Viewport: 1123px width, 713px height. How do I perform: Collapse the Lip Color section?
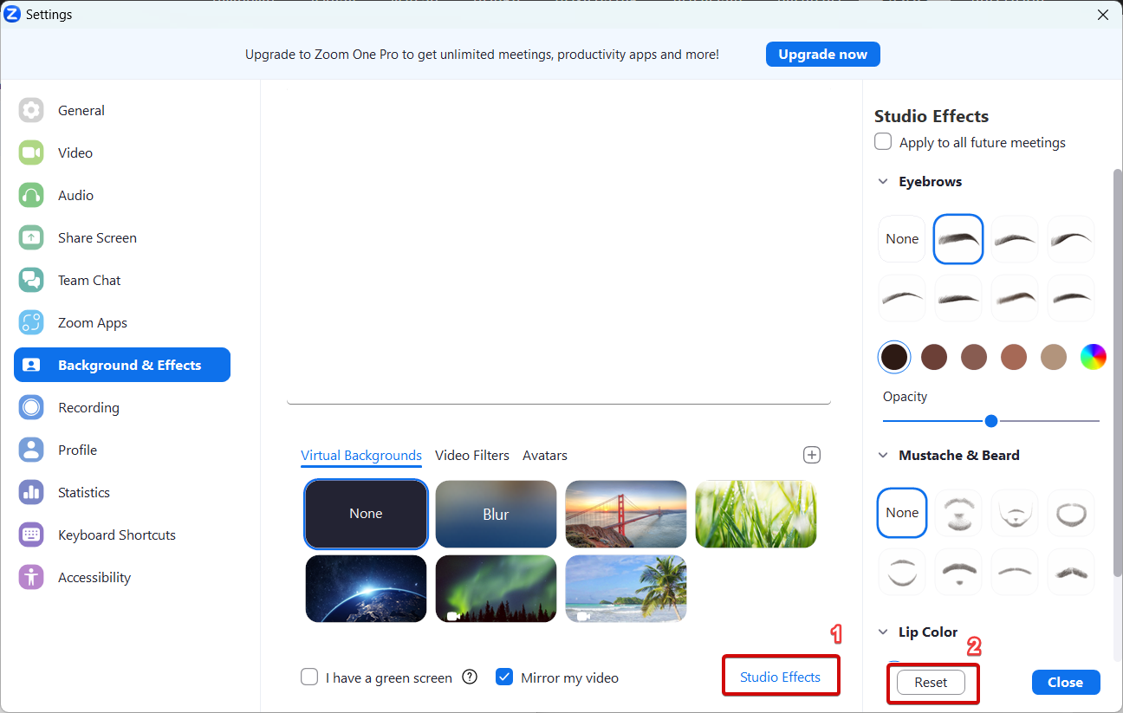pyautogui.click(x=883, y=632)
